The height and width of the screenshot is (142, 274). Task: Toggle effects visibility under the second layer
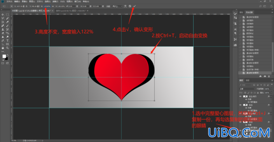pyautogui.click(x=246, y=107)
